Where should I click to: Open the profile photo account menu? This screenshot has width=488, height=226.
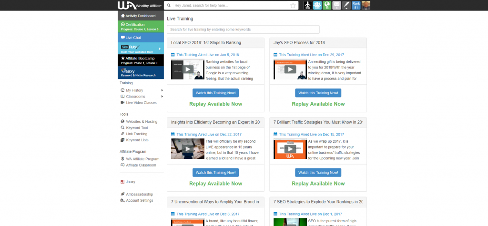tap(366, 5)
